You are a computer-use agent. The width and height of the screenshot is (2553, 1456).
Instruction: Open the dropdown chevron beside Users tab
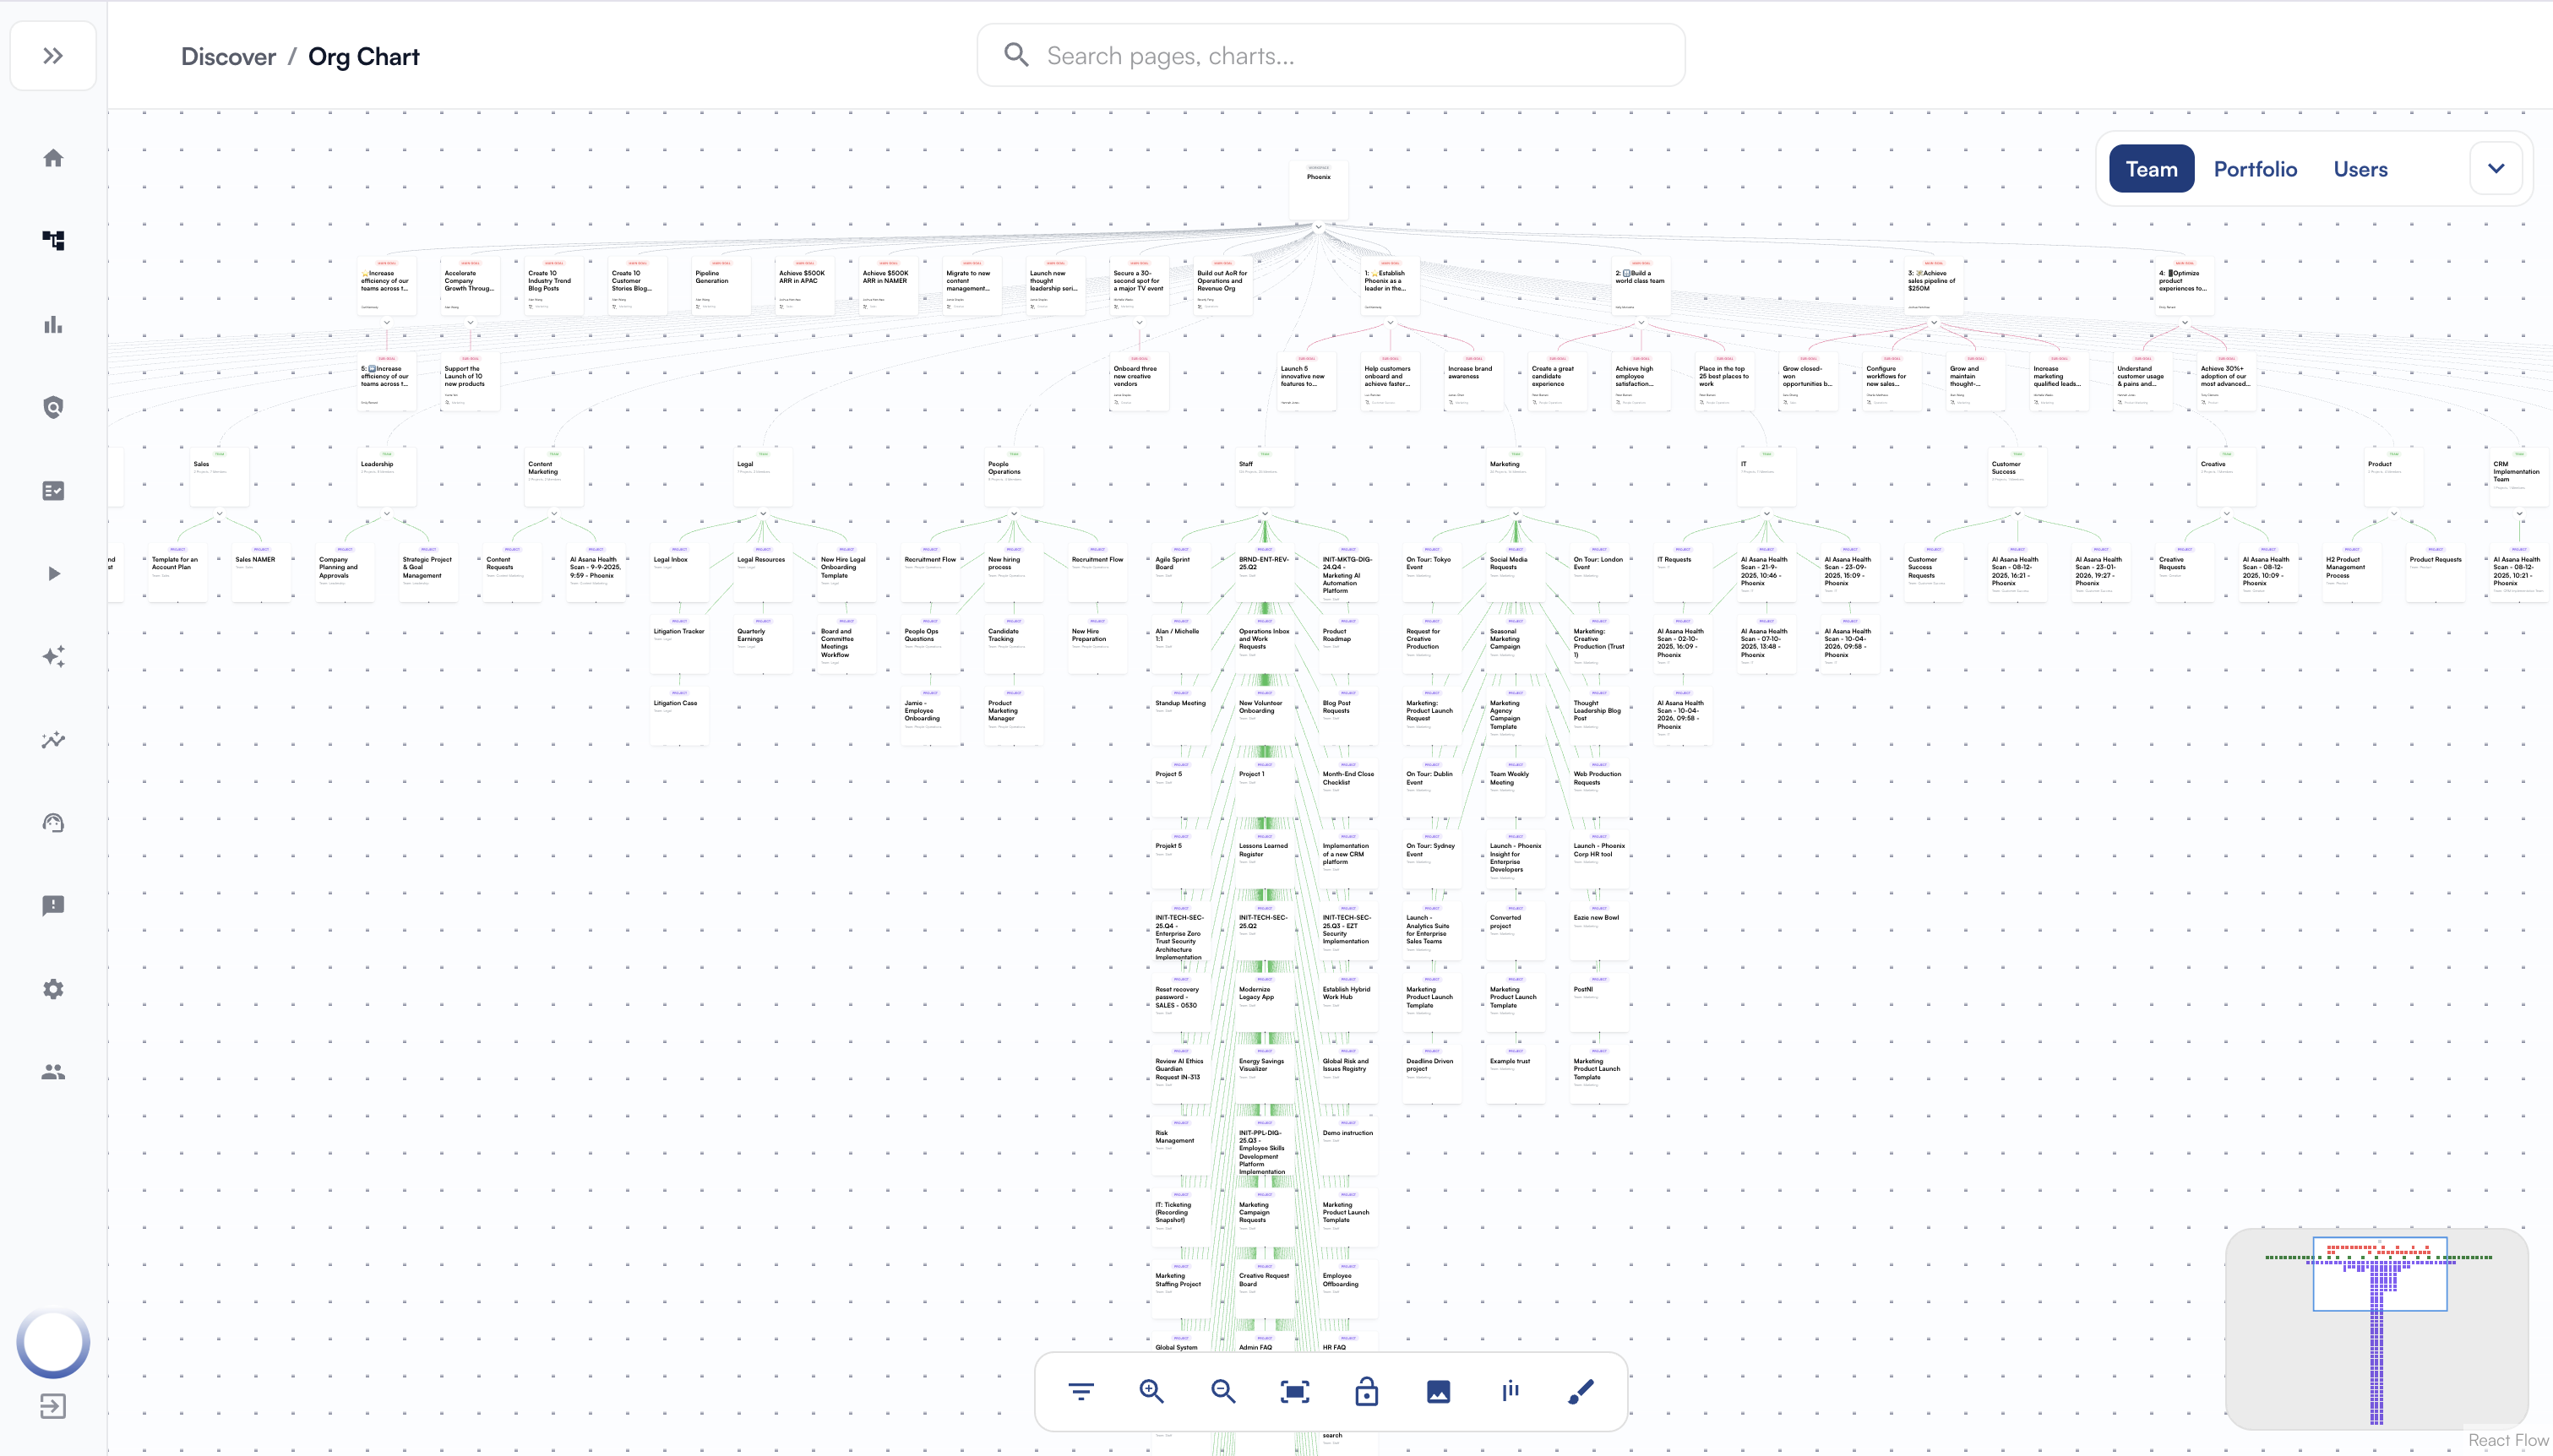[x=2496, y=168]
